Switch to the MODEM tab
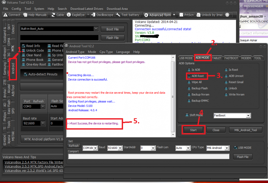This screenshot has width=268, height=183. coord(246,58)
